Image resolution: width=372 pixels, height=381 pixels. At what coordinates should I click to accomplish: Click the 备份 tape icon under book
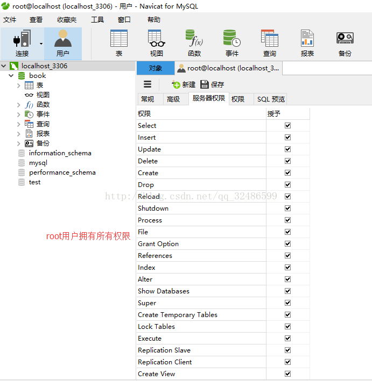coord(29,143)
